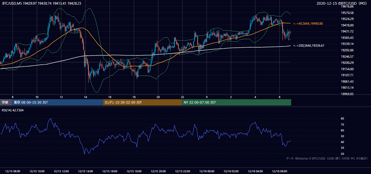
Task: Select the 東京 08:00-15:30 JST session bar
Action: 57,102
